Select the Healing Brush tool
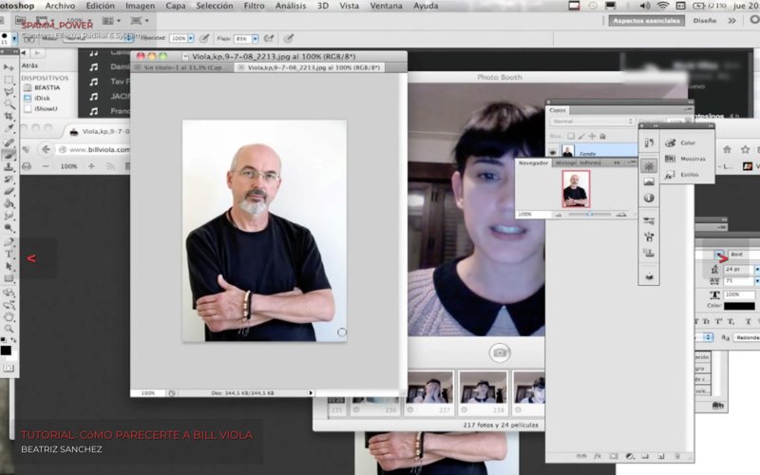This screenshot has width=760, height=475. click(9, 142)
